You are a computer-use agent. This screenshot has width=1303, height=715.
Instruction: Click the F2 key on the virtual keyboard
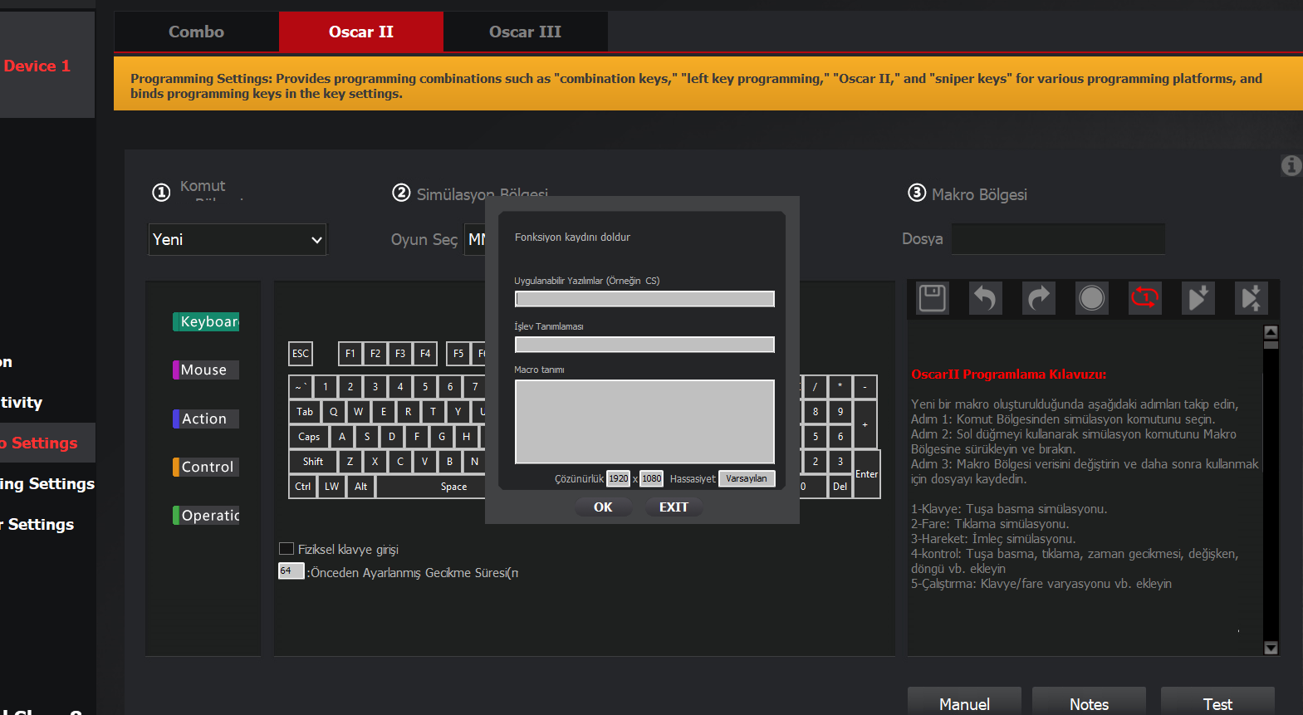click(375, 354)
